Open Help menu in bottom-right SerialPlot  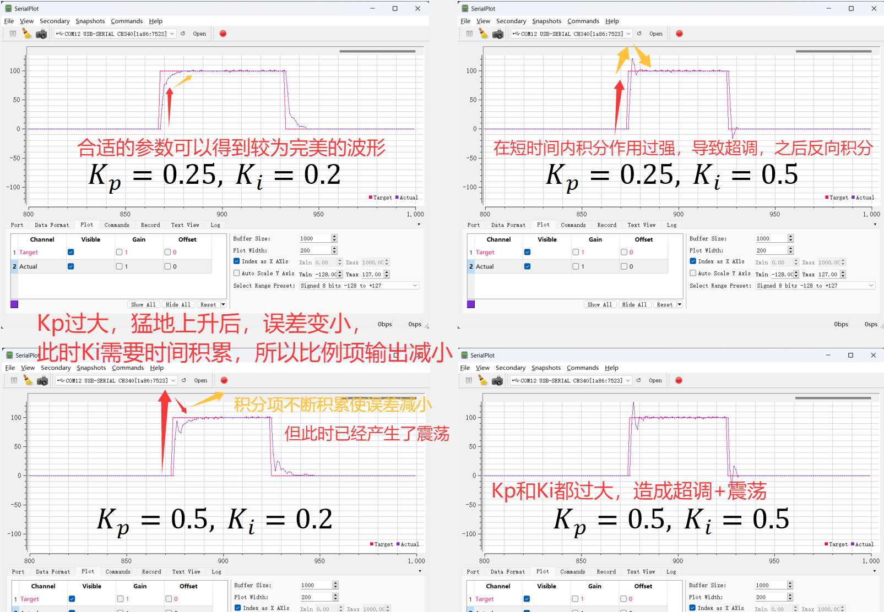(611, 368)
